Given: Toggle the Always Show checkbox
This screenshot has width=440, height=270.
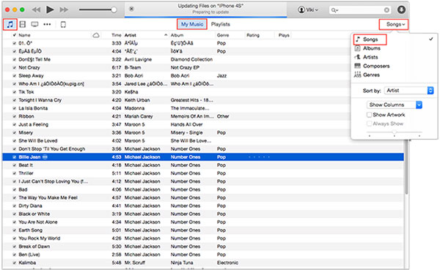Looking at the screenshot, I should point(370,124).
